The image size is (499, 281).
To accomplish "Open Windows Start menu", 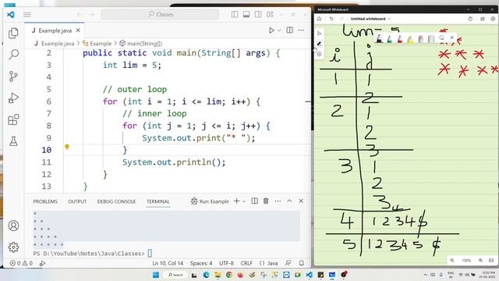I will point(156,275).
